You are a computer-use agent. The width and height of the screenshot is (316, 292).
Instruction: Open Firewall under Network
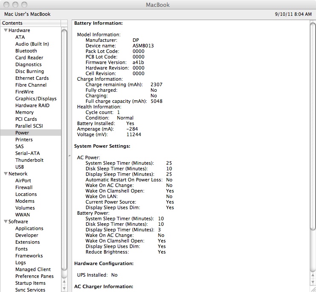[24, 187]
